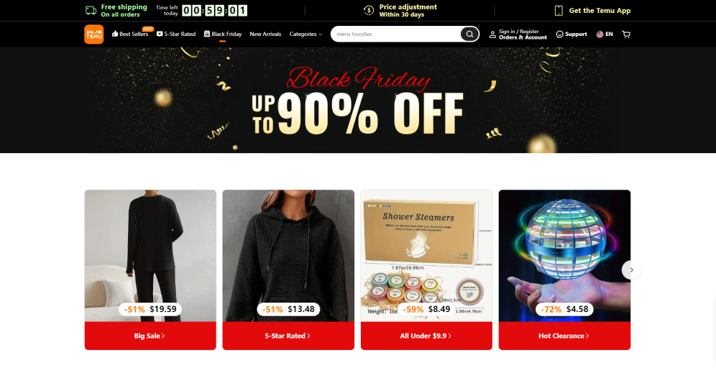Click the red Big Sale button
Image resolution: width=716 pixels, height=373 pixels.
coord(150,336)
